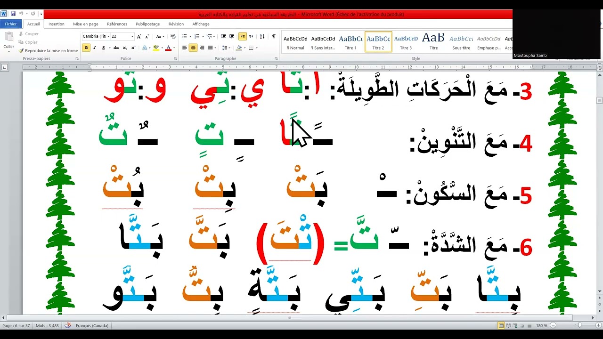Sort the selection alphabetically
Screen dimensions: 603x339
[262, 36]
